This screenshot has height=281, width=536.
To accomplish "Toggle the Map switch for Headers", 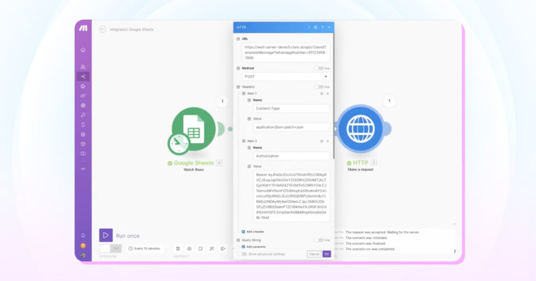I will [x=319, y=87].
